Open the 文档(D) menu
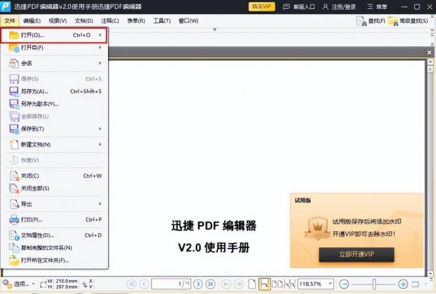Screen dimensions: 436x294 [x=84, y=21]
